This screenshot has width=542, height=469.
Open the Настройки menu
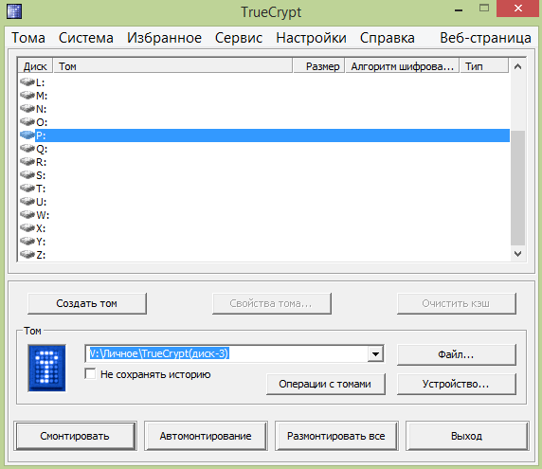coord(311,38)
